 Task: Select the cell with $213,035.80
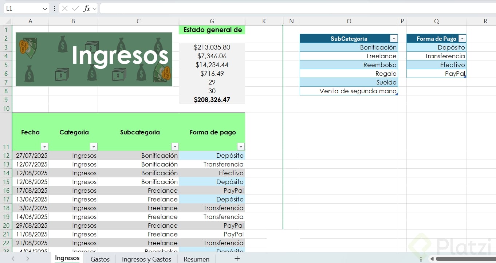pyautogui.click(x=212, y=47)
